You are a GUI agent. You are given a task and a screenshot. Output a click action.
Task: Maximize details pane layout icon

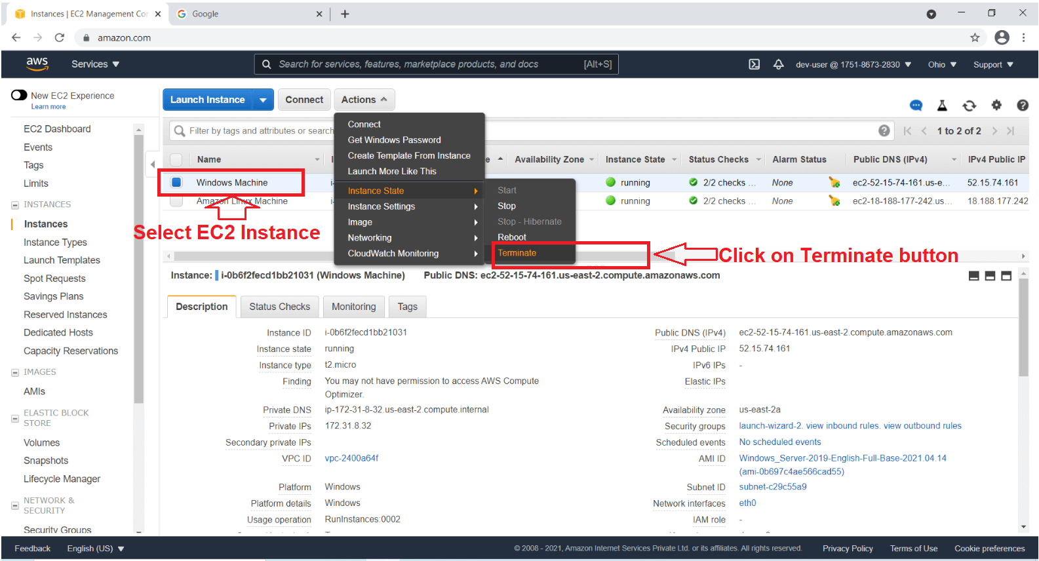click(1006, 276)
